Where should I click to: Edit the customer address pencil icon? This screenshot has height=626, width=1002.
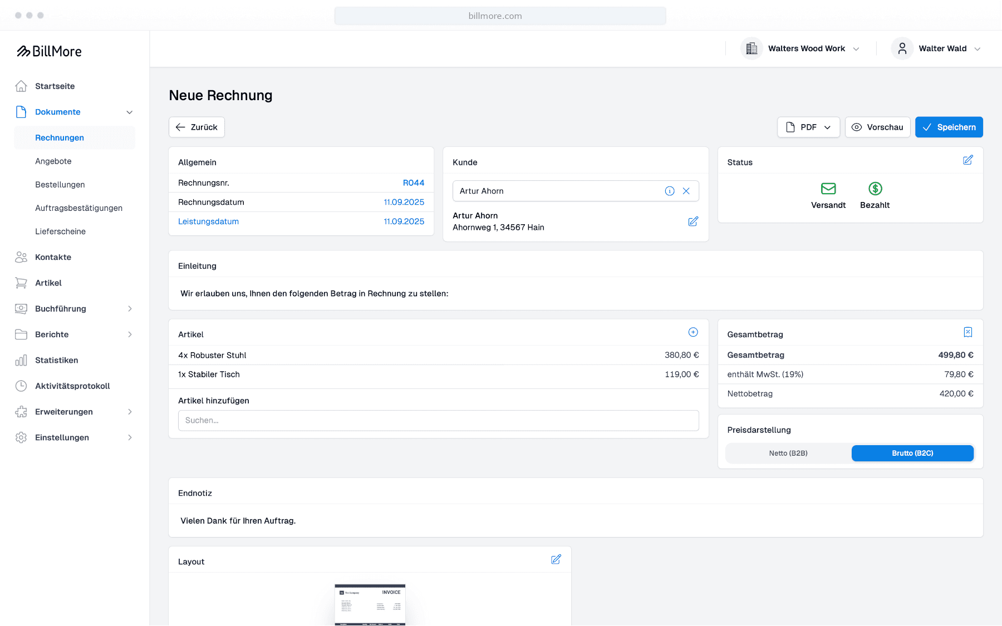click(693, 221)
